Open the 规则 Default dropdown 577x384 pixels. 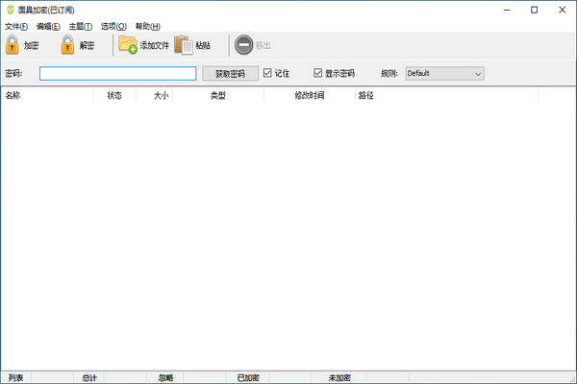(445, 74)
